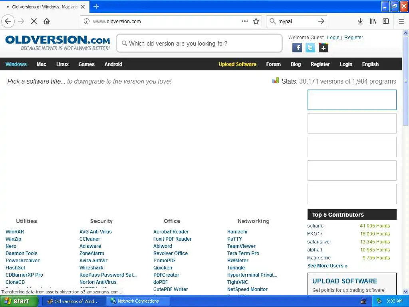The width and height of the screenshot is (409, 307).
Task: Click page scrollbar up arrow
Action: [x=406, y=33]
